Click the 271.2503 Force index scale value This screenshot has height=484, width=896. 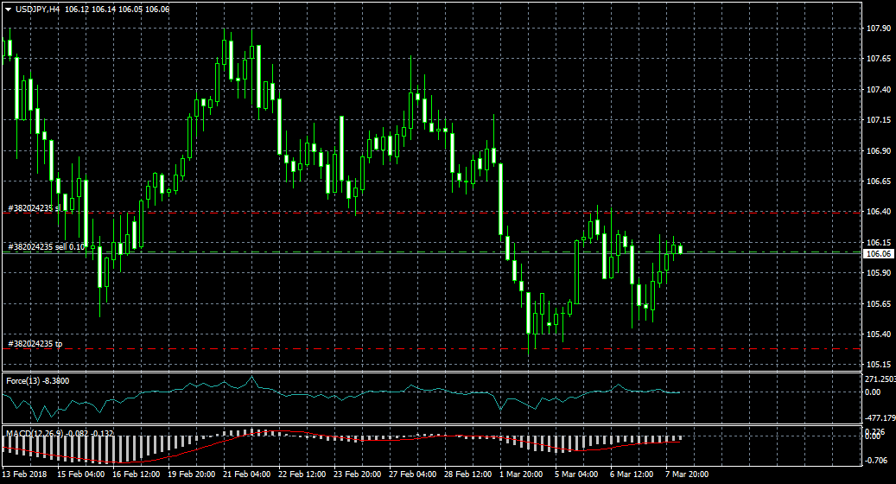pos(880,379)
